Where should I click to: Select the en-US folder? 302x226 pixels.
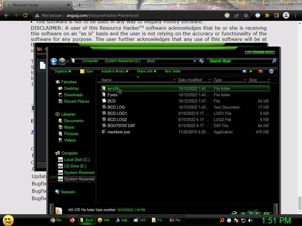click(x=185, y=89)
